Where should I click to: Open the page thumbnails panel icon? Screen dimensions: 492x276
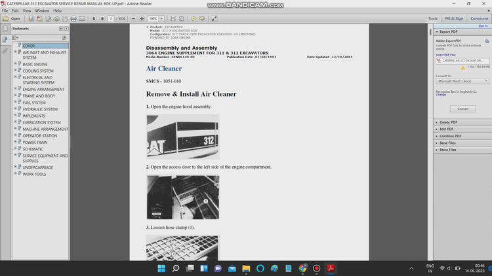pos(5,29)
